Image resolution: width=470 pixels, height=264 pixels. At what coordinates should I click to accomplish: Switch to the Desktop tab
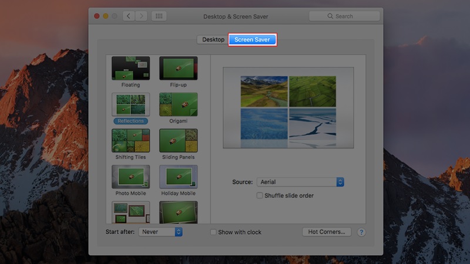[213, 40]
